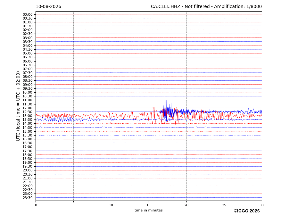
Task: Click the date label 10-08-2026
Action: tap(48, 7)
